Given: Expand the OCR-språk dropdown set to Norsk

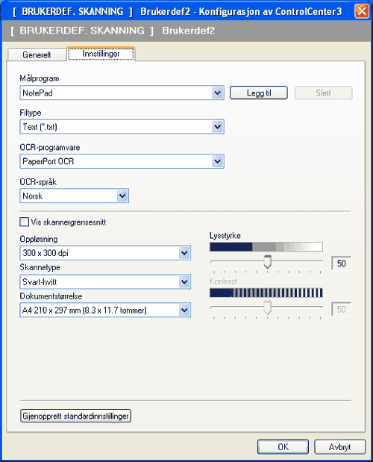Looking at the screenshot, I should coord(74,196).
